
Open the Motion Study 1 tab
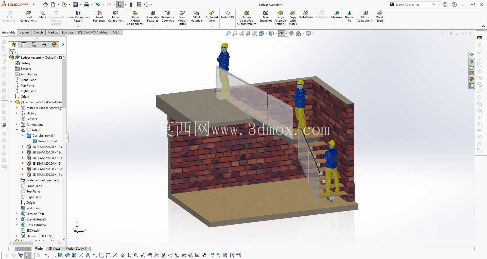(76, 249)
